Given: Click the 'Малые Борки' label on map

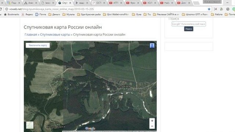Looking at the screenshot, I should [56, 126].
